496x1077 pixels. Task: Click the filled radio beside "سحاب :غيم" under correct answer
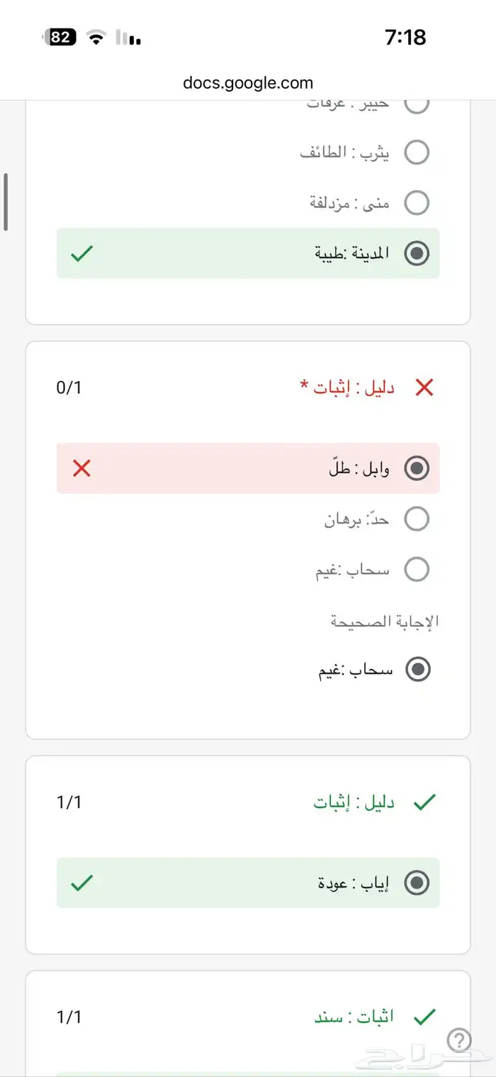(417, 669)
